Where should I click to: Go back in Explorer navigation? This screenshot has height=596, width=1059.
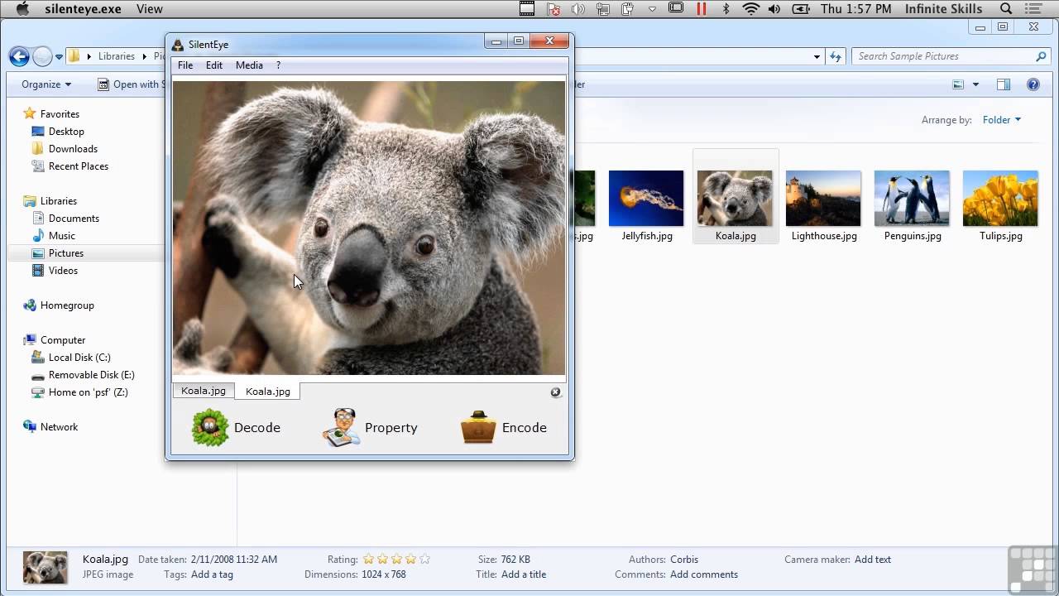(x=19, y=56)
